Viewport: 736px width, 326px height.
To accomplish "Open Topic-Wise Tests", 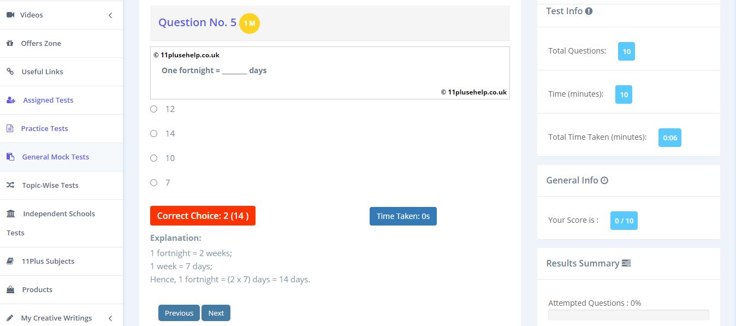I will 61,185.
